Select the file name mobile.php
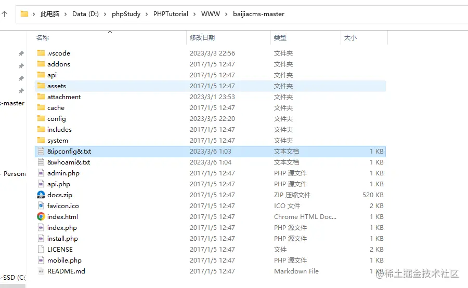 64,260
